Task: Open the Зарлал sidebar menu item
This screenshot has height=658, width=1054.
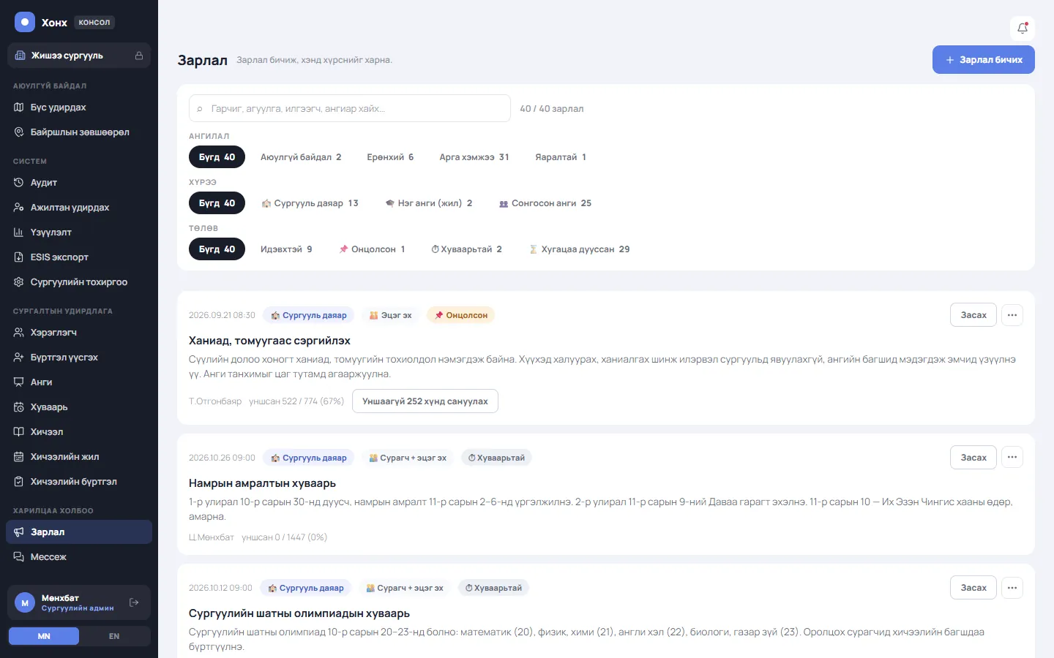Action: pyautogui.click(x=79, y=532)
